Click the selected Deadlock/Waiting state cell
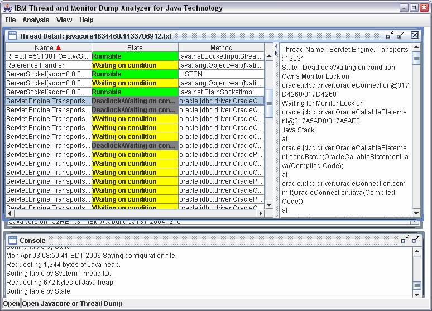The height and width of the screenshot is (311, 432). click(x=135, y=101)
